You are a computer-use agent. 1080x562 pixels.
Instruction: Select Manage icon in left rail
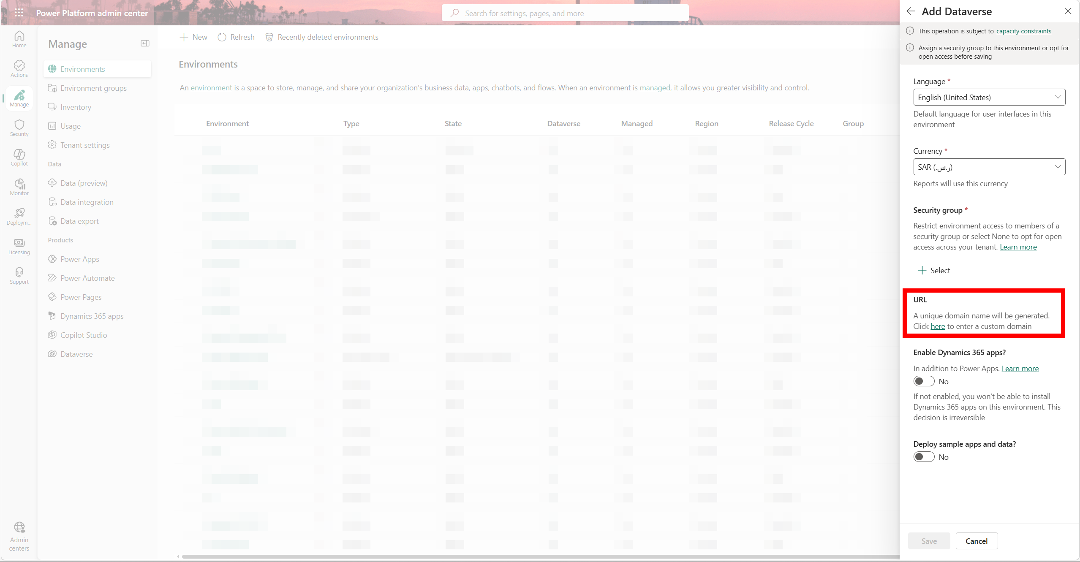19,98
